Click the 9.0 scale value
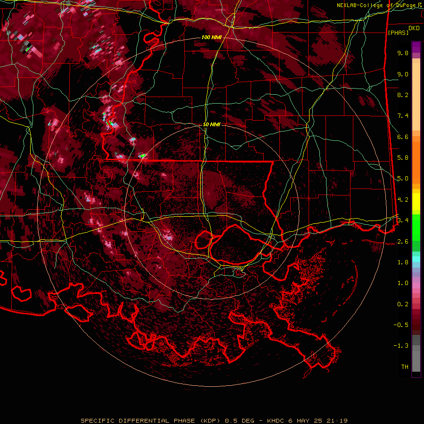The image size is (424, 424). click(403, 74)
